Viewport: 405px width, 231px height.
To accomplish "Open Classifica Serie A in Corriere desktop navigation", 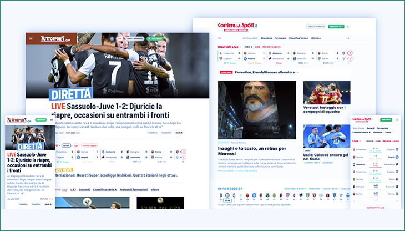I will pyautogui.click(x=298, y=38).
